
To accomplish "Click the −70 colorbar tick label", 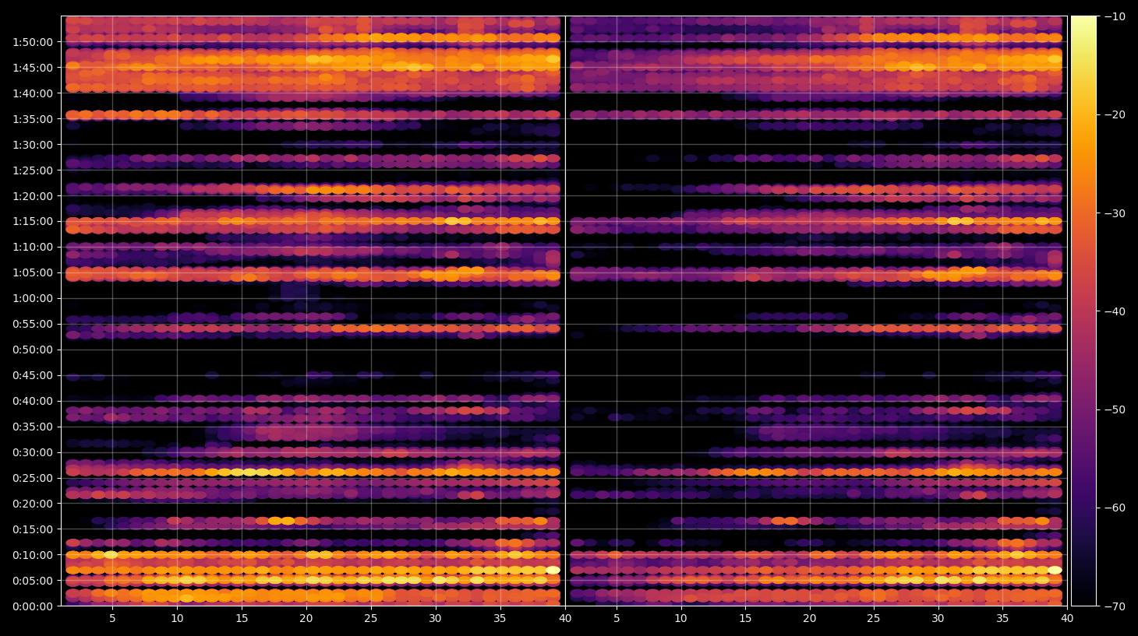I will [1115, 606].
